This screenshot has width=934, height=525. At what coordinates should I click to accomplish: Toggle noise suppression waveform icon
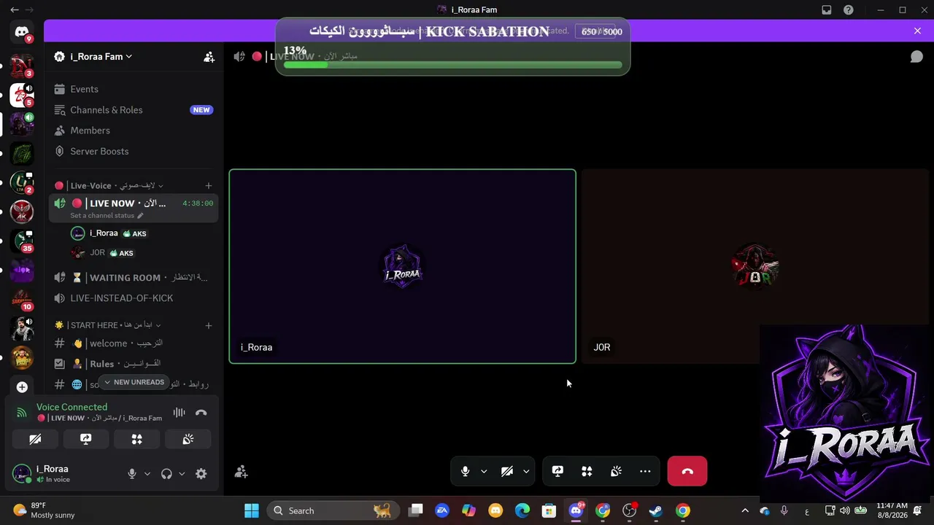click(x=179, y=413)
